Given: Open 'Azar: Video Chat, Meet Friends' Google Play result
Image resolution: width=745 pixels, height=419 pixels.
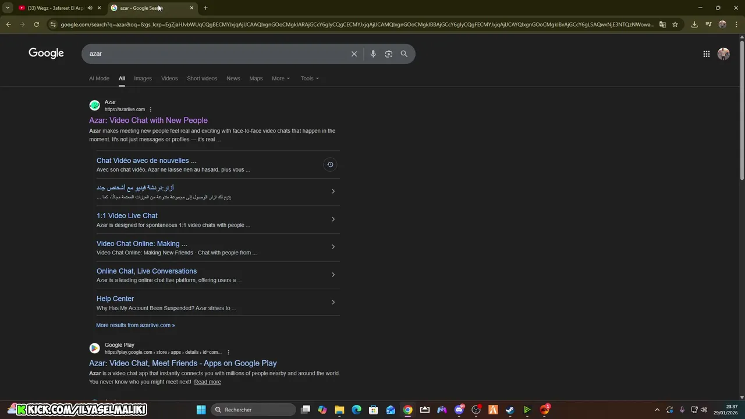Looking at the screenshot, I should [183, 363].
